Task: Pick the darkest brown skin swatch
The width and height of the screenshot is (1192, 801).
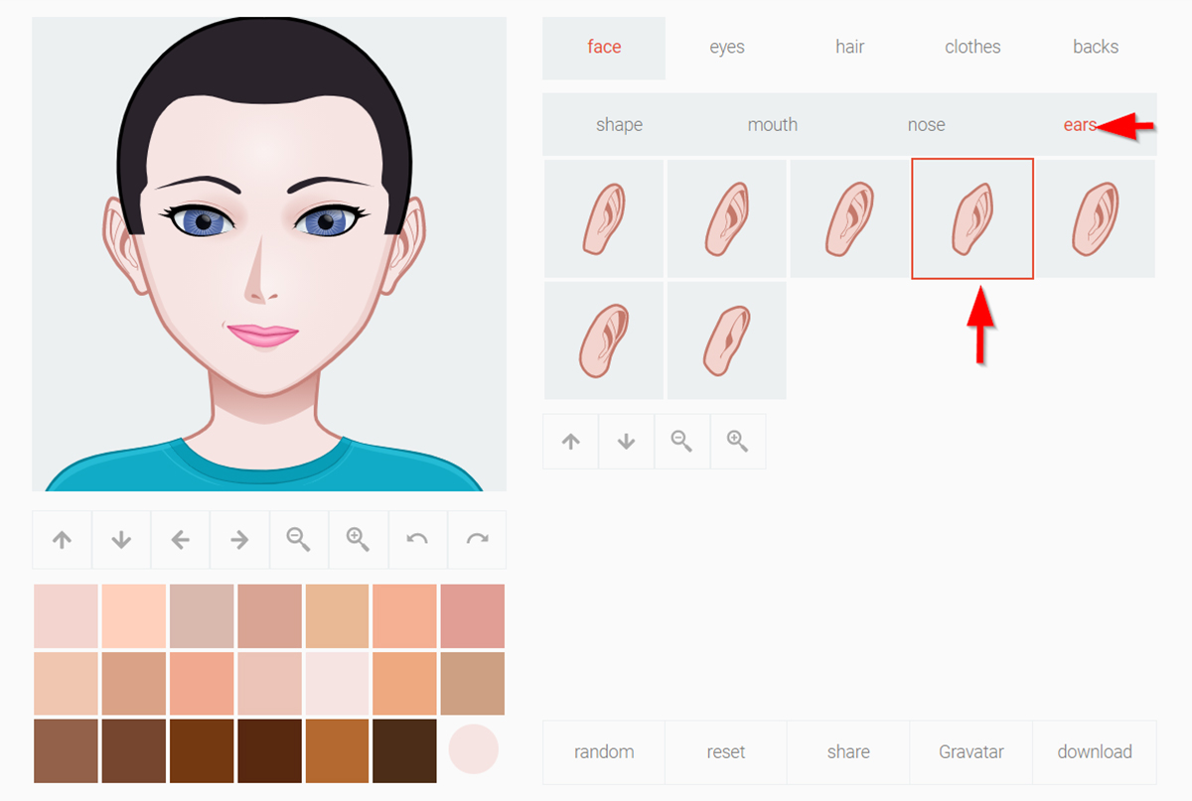Action: pyautogui.click(x=404, y=751)
